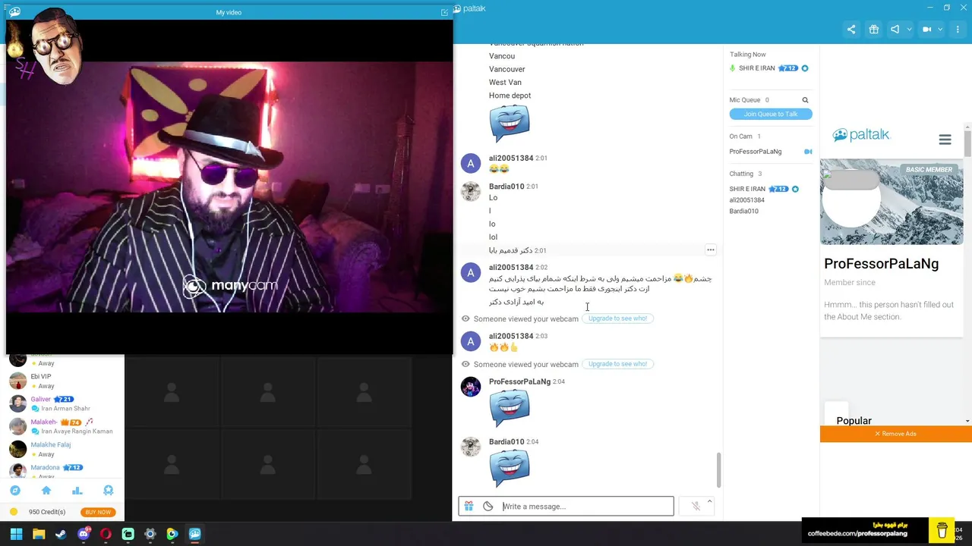Viewport: 972px width, 546px height.
Task: Open the gift icon in top toolbar
Action: pyautogui.click(x=874, y=30)
